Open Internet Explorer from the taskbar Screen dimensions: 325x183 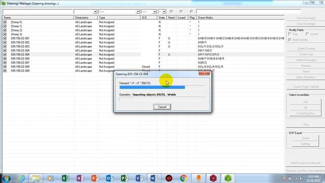click(x=21, y=178)
